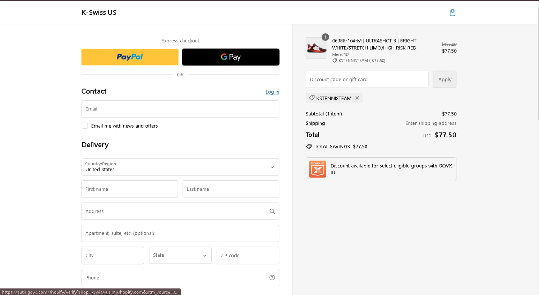Go to K-Swiss US store home
Screen dimensions: 539x295
pos(99,13)
